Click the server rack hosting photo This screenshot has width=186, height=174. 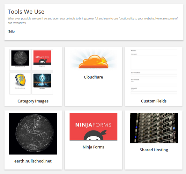click(154, 128)
